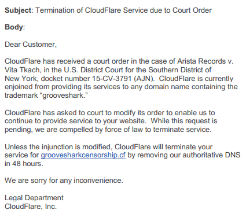Click "We are sorry for any inconvenience."

64,181
